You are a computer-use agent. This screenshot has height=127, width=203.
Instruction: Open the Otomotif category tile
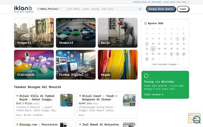pos(76,33)
